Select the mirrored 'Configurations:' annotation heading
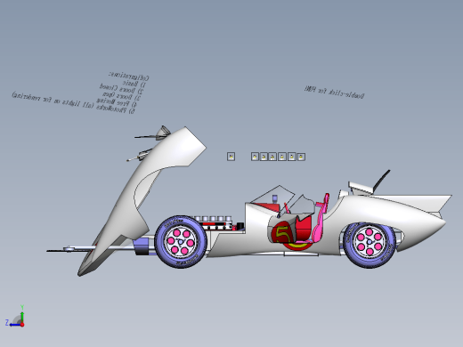This screenshot has height=347, width=463. coord(128,76)
